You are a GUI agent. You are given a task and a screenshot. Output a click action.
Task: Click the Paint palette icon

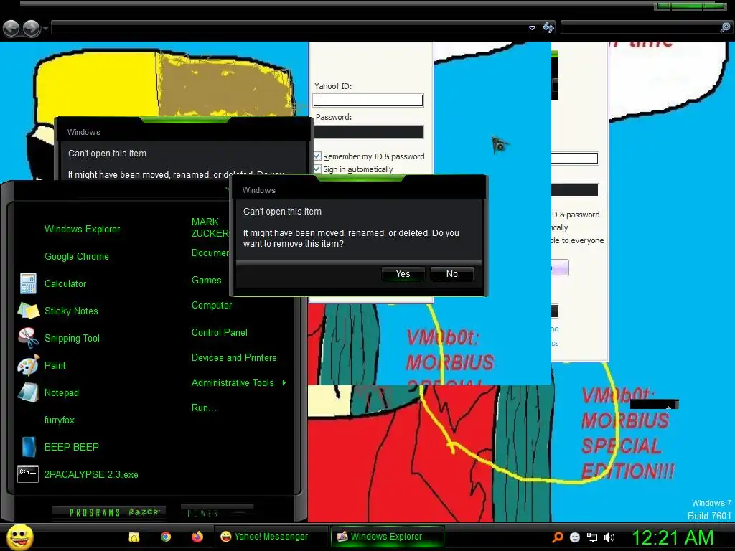[x=28, y=365]
